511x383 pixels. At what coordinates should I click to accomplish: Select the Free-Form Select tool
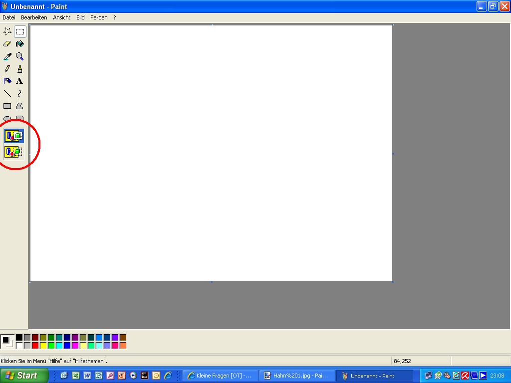[x=7, y=31]
